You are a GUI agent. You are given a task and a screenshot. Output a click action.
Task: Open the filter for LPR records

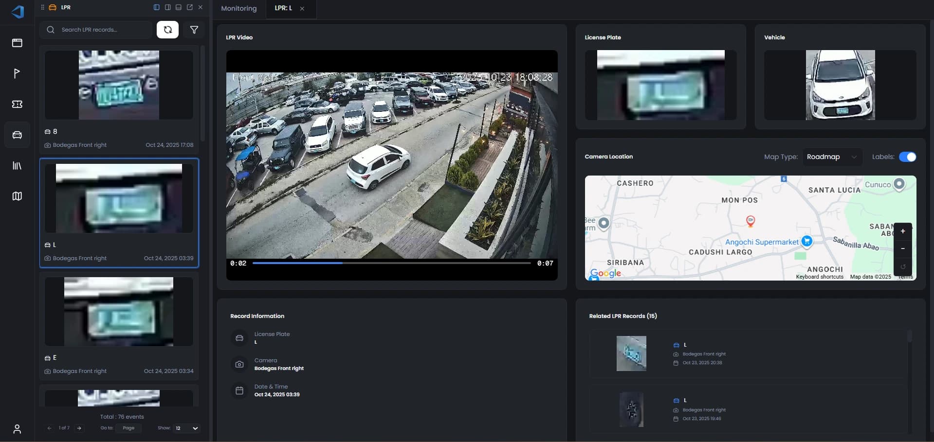coord(194,30)
